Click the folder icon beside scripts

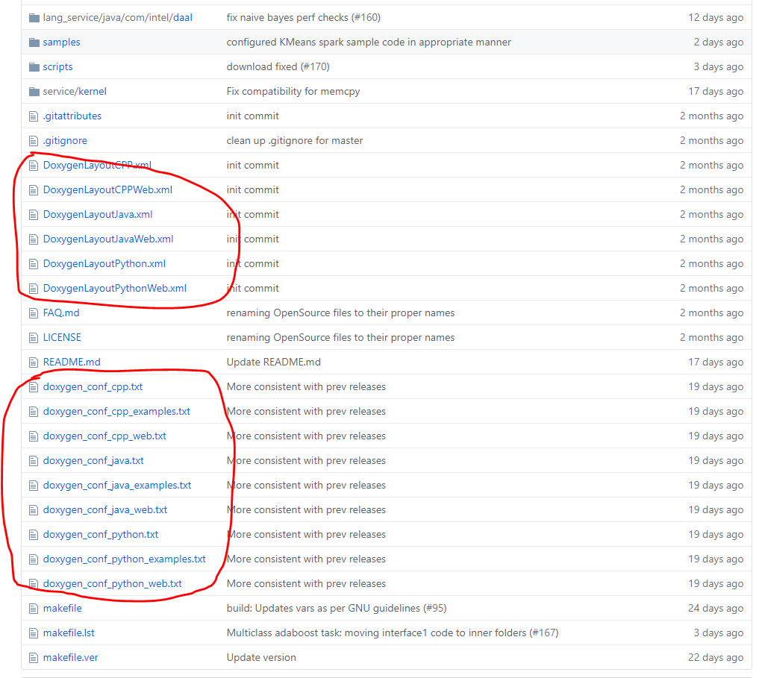pyautogui.click(x=34, y=66)
